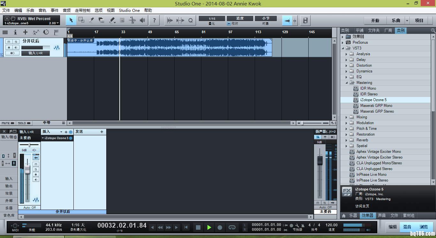Screen dimensions: 436x238
Task: Open the 文件 menu
Action: coord(6,10)
